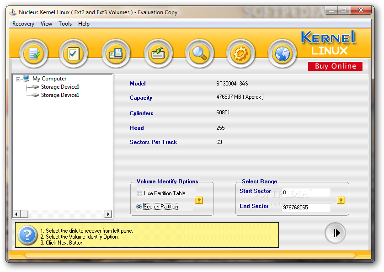Viewport: 384px width, 272px height.
Task: Click the End Sector input field
Action: pyautogui.click(x=306, y=208)
